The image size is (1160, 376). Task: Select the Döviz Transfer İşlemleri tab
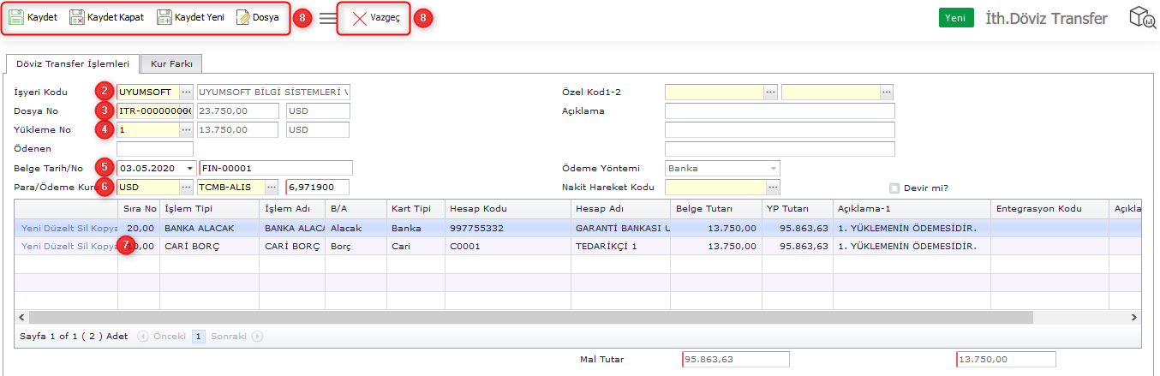coord(73,63)
